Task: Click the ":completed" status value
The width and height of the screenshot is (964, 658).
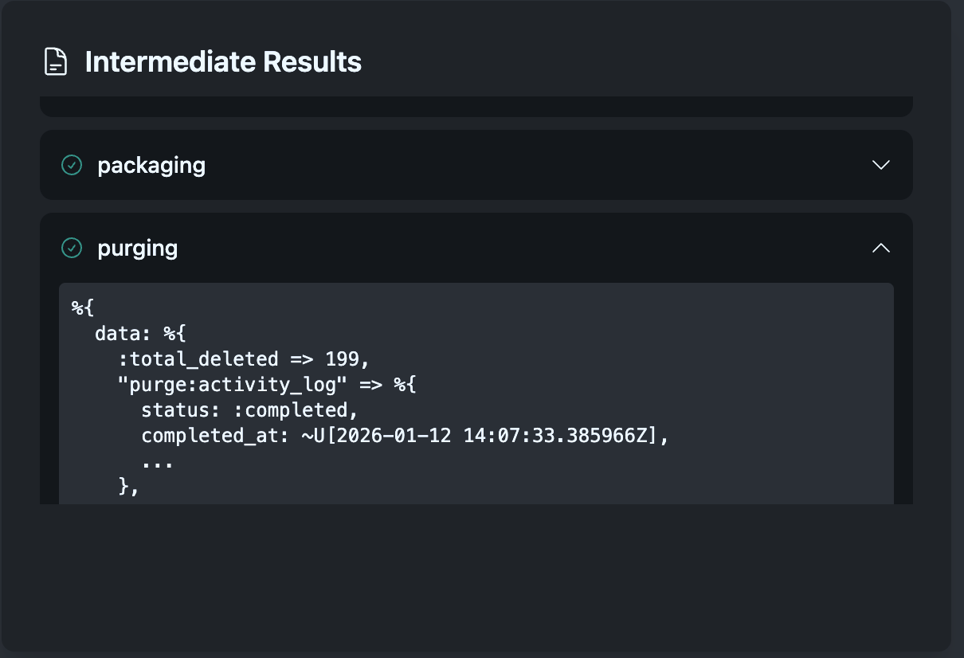Action: (296, 411)
